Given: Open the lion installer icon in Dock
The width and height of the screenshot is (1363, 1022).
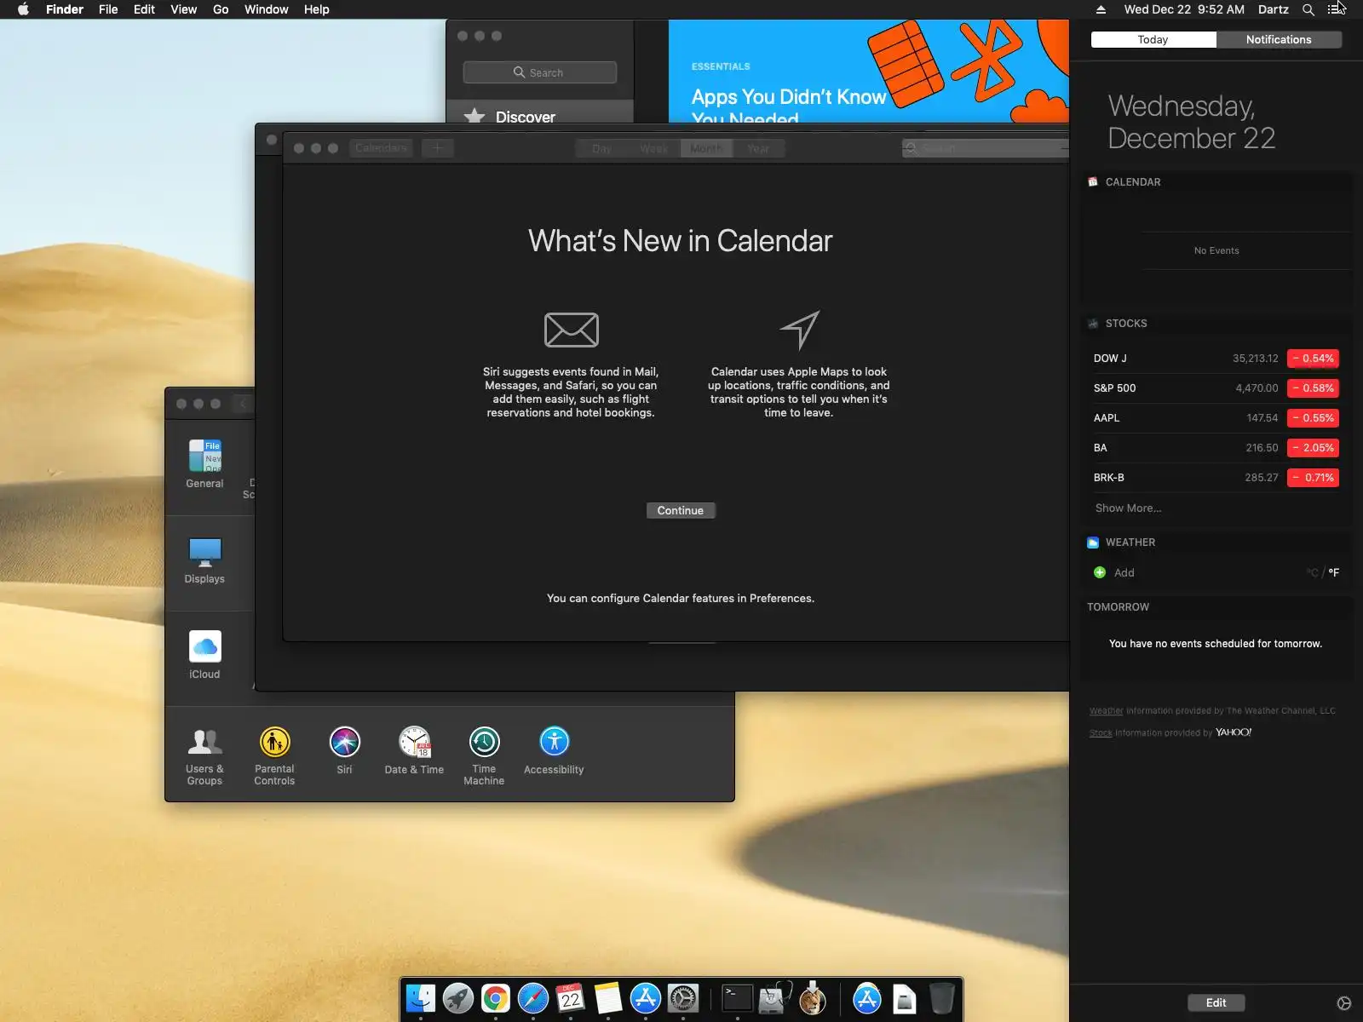Looking at the screenshot, I should (x=812, y=998).
